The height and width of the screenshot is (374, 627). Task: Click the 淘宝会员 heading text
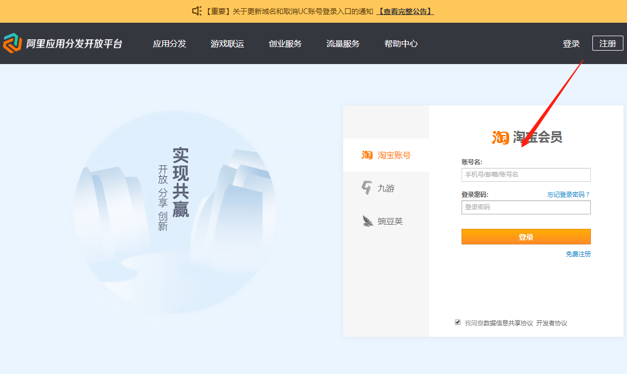tap(538, 137)
